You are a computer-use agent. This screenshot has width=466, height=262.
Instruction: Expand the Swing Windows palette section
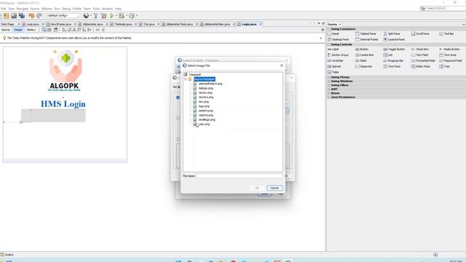pyautogui.click(x=329, y=81)
